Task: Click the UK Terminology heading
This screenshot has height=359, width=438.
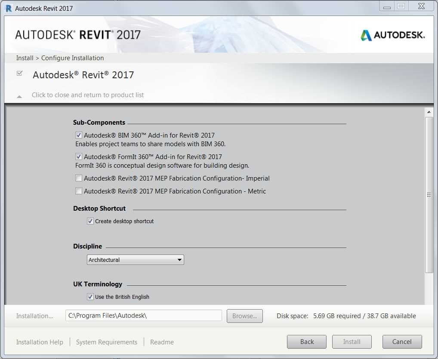Action: pos(98,284)
